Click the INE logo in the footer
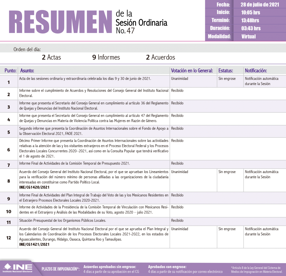This screenshot has height=276, width=286. coord(18,268)
